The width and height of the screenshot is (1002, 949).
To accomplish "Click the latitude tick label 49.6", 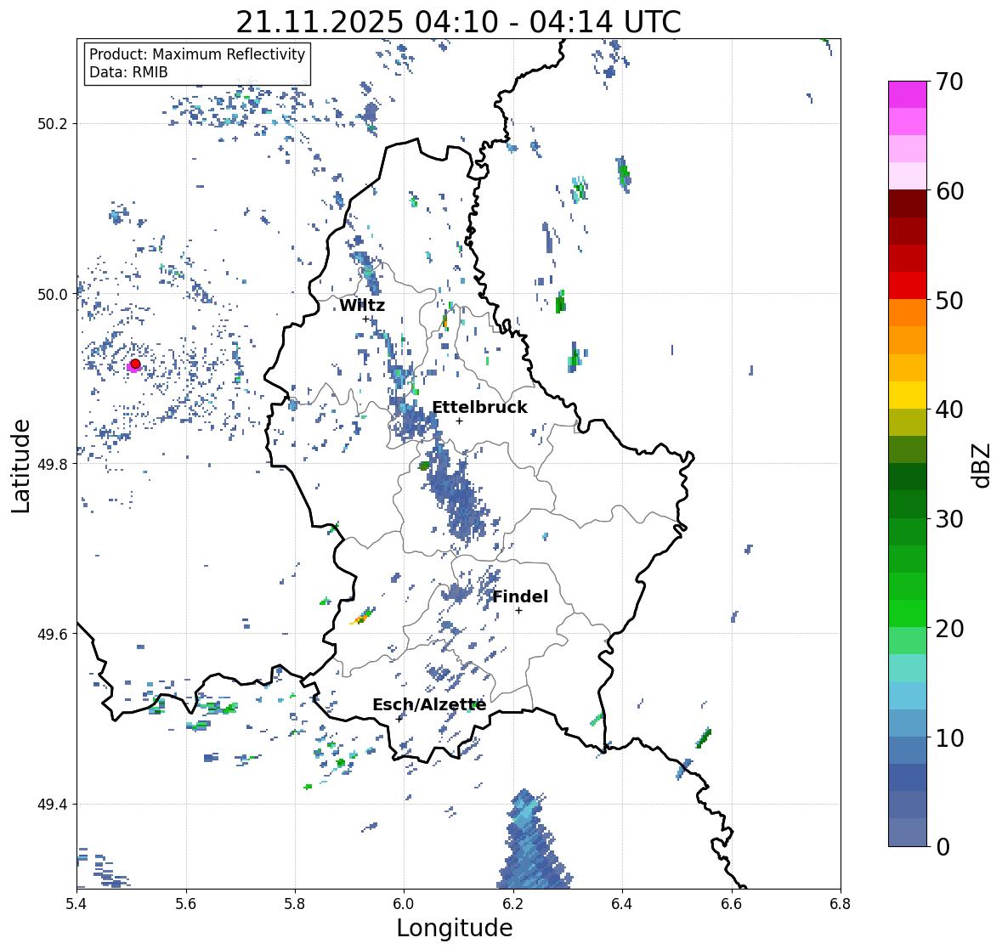I will [53, 634].
